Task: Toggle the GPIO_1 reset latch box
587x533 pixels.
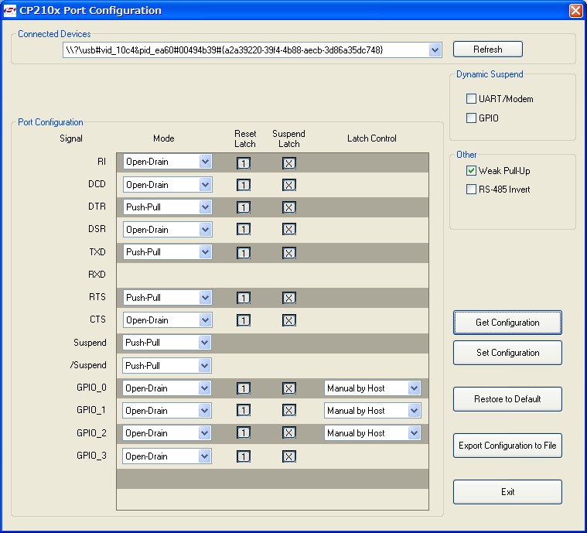Action: [244, 410]
